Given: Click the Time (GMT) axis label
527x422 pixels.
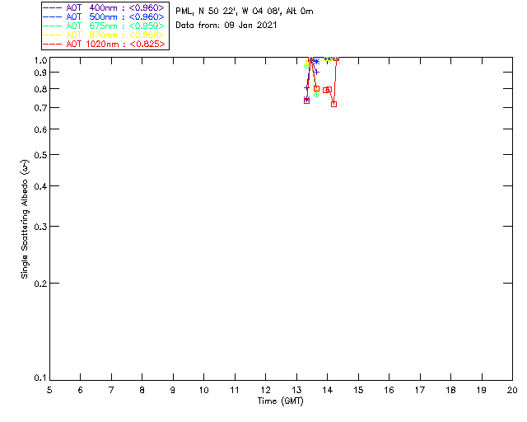Looking at the screenshot, I should tap(281, 401).
